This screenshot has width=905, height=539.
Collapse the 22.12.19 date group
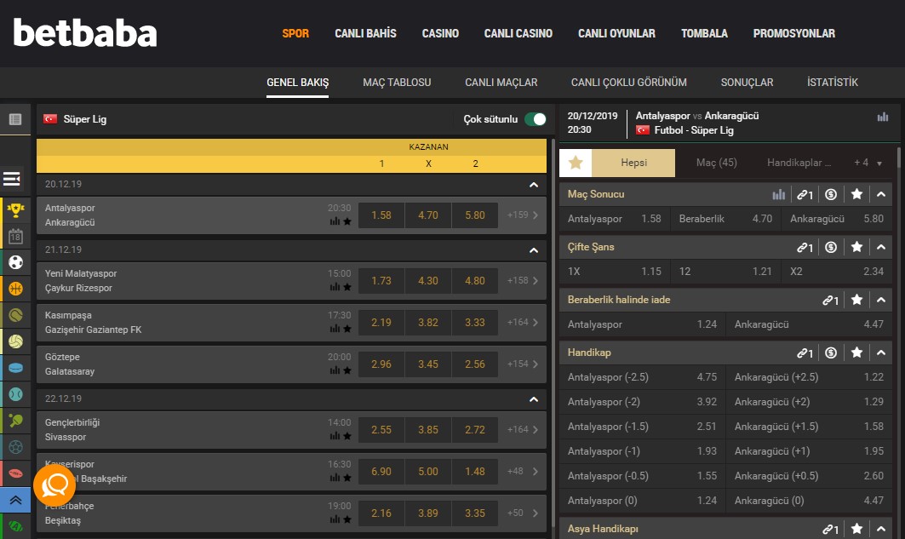pyautogui.click(x=534, y=399)
